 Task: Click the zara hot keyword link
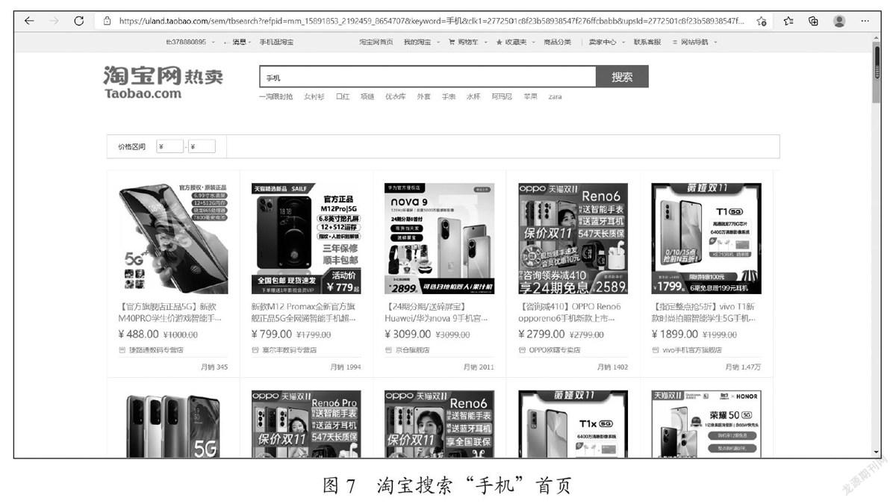[x=555, y=96]
